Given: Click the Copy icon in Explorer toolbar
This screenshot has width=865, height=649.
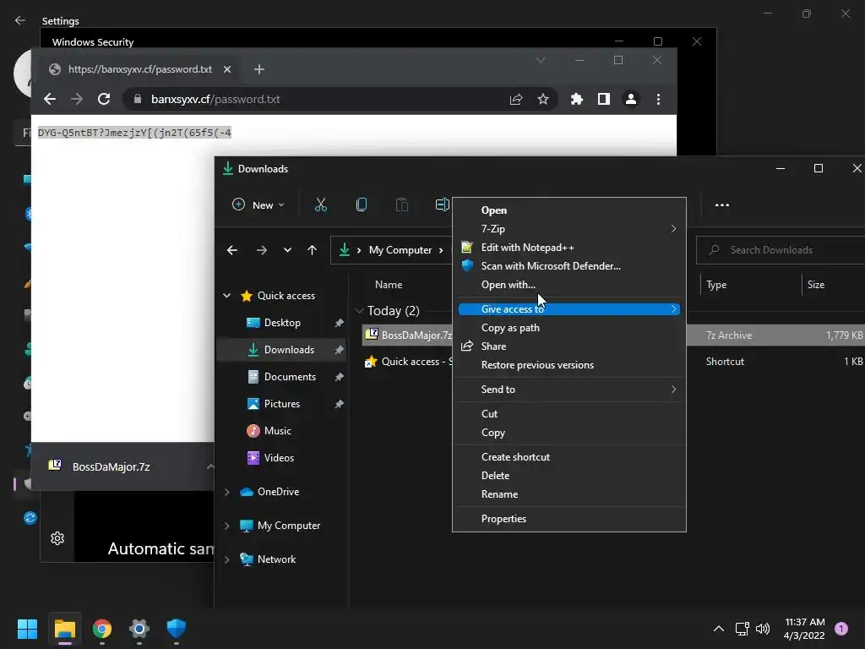Looking at the screenshot, I should tap(362, 205).
